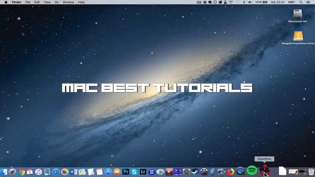Screen dimensions: 315x177
Task: Open the App Store in Dock
Action: click(x=108, y=172)
